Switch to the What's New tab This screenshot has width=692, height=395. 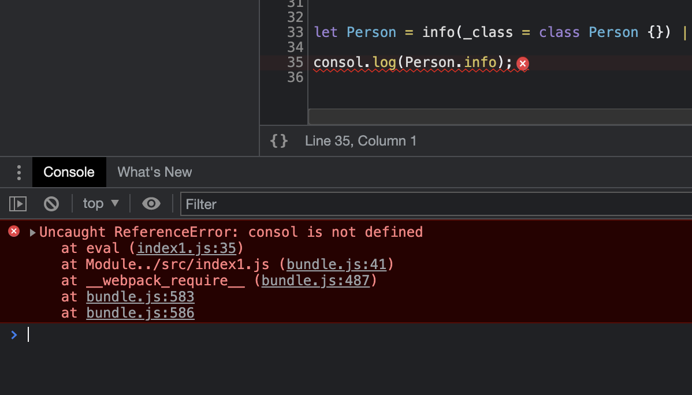tap(154, 172)
